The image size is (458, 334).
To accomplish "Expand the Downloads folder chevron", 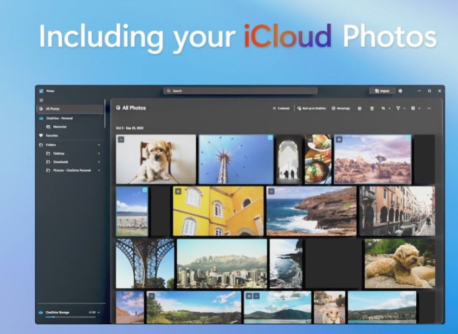I will 99,162.
